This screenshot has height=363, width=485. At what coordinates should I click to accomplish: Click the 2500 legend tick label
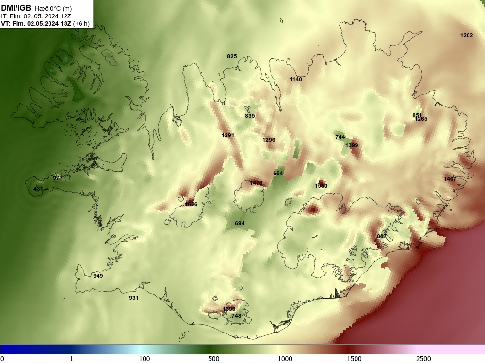[423, 359]
